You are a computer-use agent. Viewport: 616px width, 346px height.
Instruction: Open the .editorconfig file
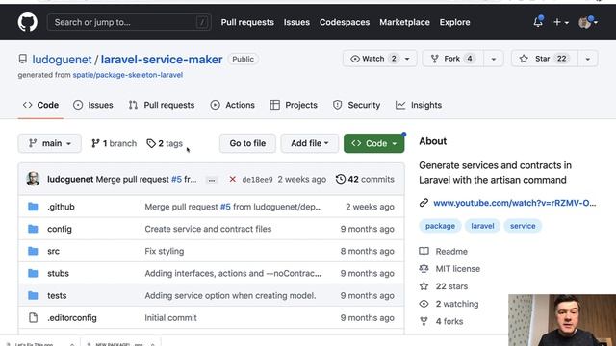72,318
